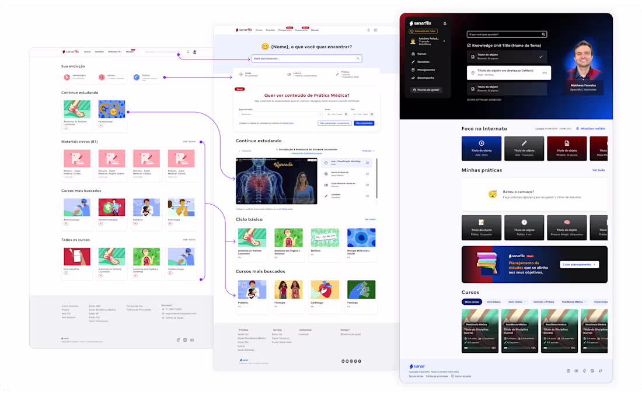Open Questões from the sidebar pencil icon
The image size is (642, 396).
[413, 62]
